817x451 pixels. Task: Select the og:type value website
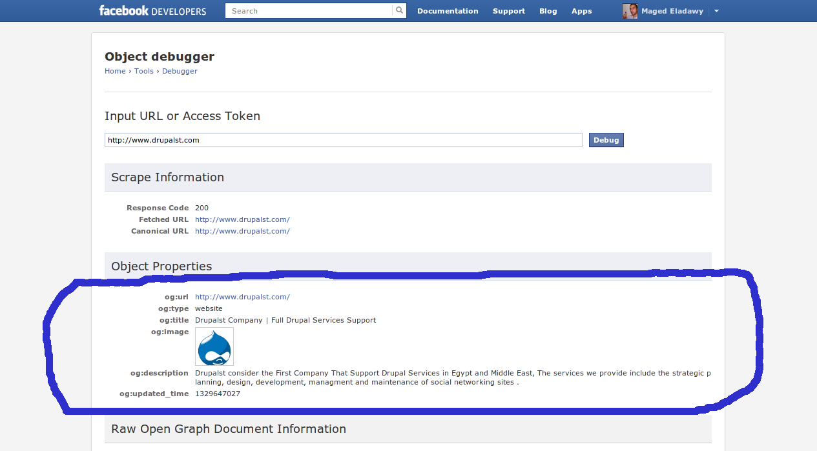pos(209,308)
